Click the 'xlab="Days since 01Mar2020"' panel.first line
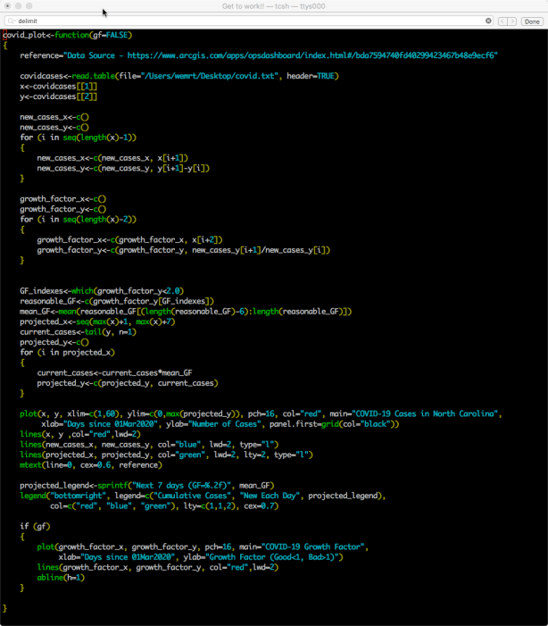Image resolution: width=548 pixels, height=626 pixels. coord(220,424)
